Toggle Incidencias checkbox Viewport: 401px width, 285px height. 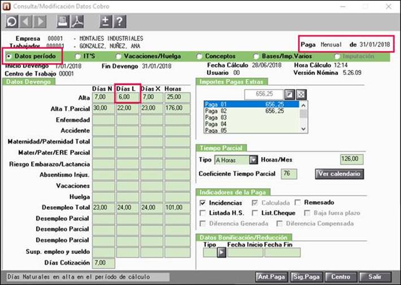click(x=202, y=203)
